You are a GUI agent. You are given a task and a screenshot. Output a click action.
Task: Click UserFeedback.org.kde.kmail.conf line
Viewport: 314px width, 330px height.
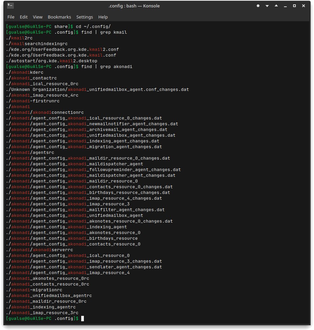point(61,55)
